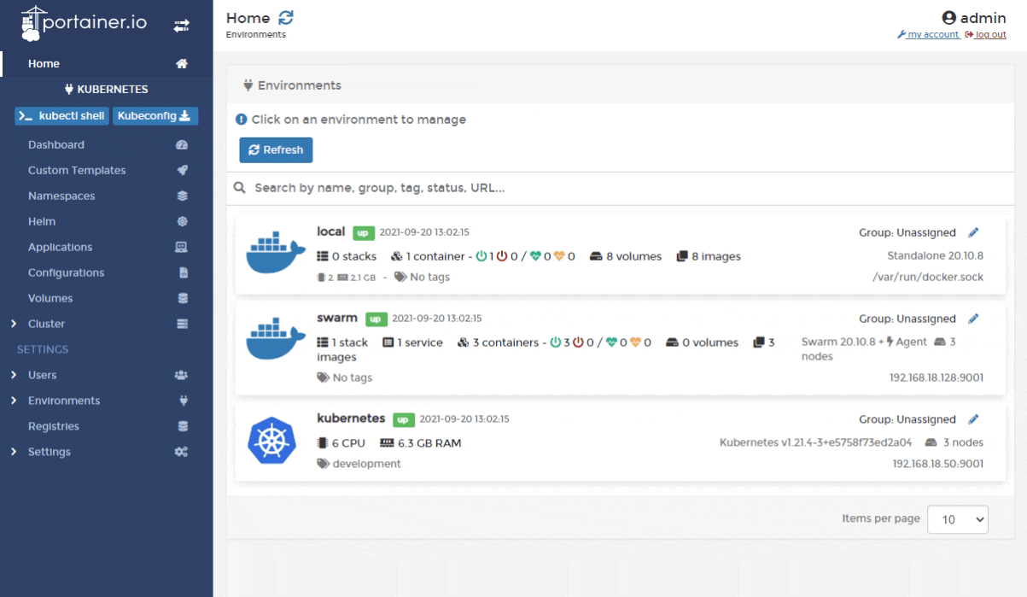Image resolution: width=1027 pixels, height=597 pixels.
Task: Click the Helm wheel icon
Action: [x=182, y=222]
